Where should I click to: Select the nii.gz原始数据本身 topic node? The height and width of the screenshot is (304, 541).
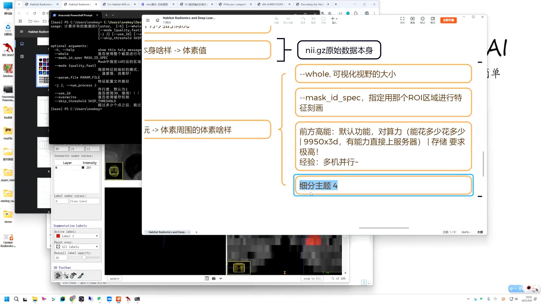(339, 50)
